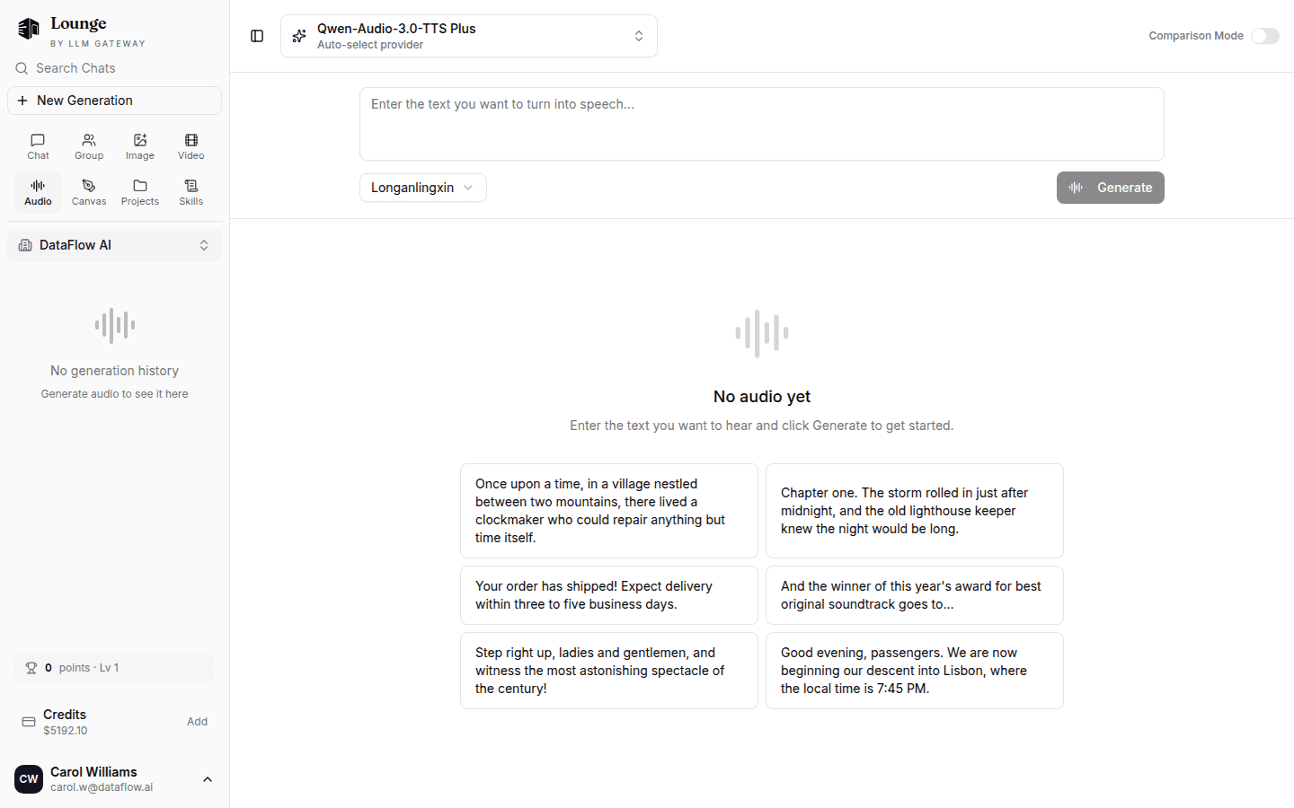
Task: Click the points Lv 1 status bar
Action: click(114, 668)
